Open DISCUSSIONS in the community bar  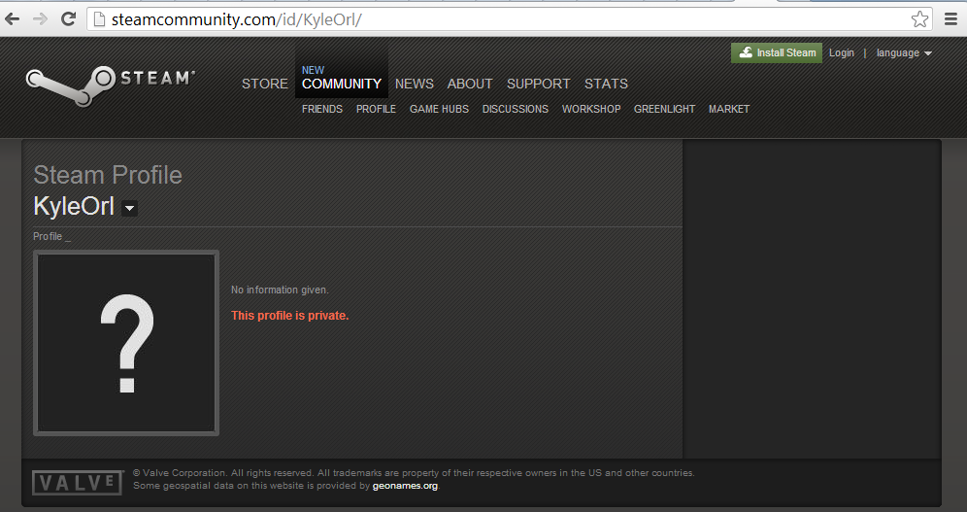point(515,109)
